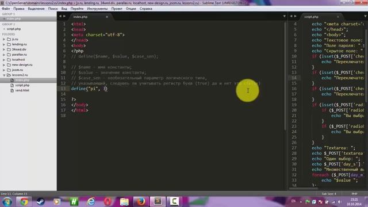Open the Поиск menu
Viewport: 368px width, 207px height.
(x=53, y=9)
